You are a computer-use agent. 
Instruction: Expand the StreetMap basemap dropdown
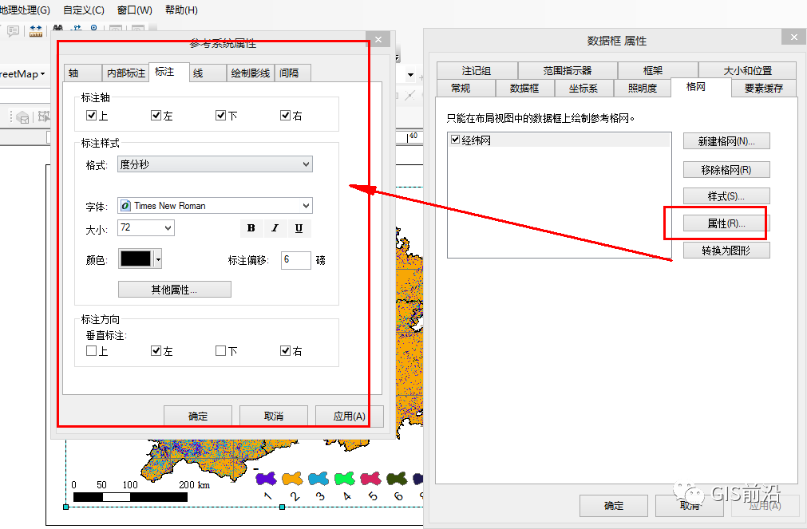click(44, 73)
